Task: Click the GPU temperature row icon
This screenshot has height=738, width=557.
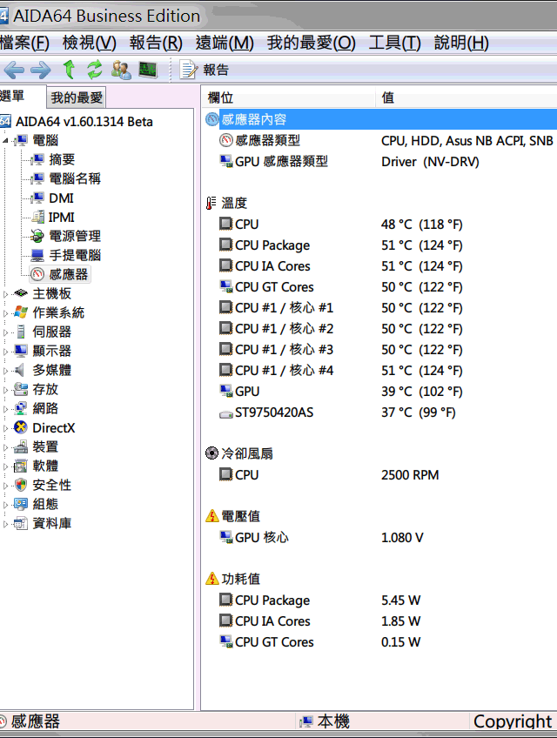Action: [226, 391]
